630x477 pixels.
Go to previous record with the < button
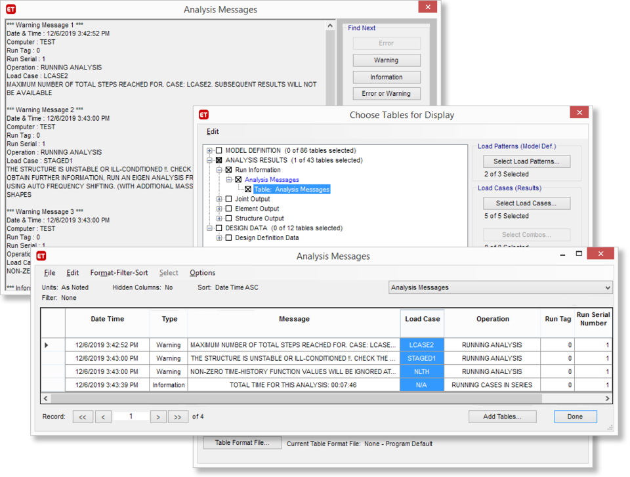(103, 417)
